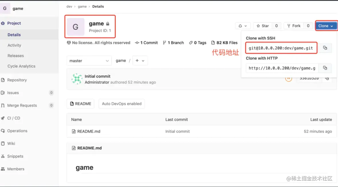Select Details in the sidebar
The width and height of the screenshot is (338, 187).
14,35
